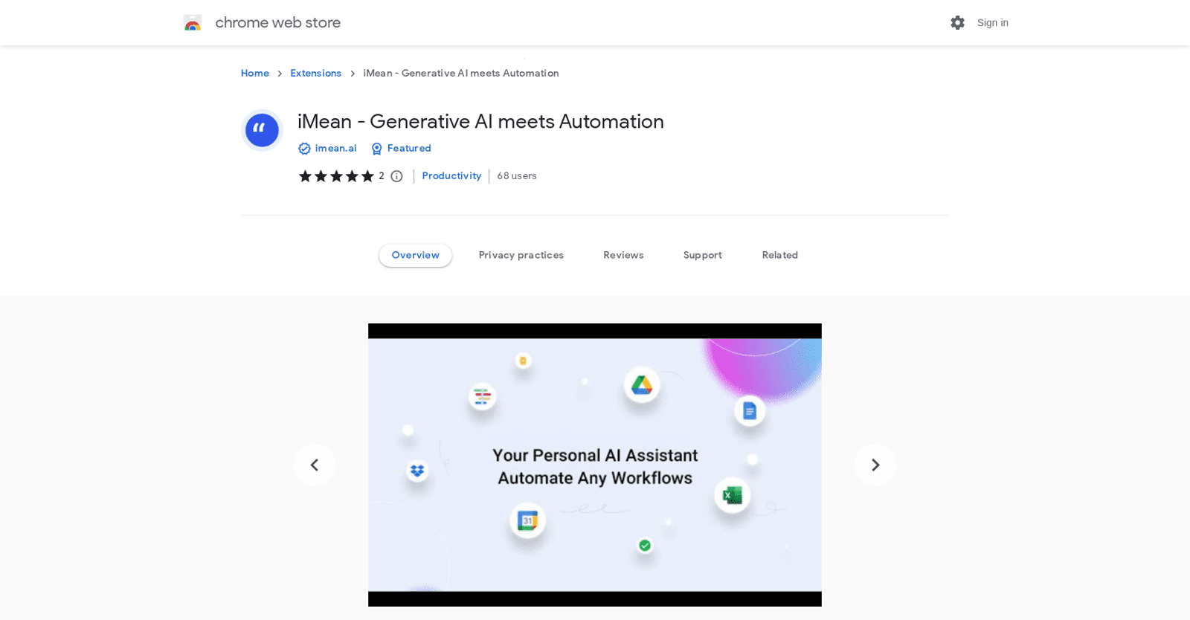This screenshot has width=1190, height=620.
Task: Open the Productivity category link
Action: 451,176
